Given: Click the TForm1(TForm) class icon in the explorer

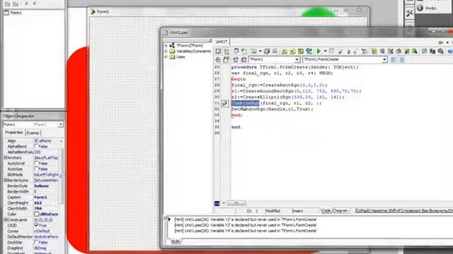Looking at the screenshot, I should click(172, 45).
